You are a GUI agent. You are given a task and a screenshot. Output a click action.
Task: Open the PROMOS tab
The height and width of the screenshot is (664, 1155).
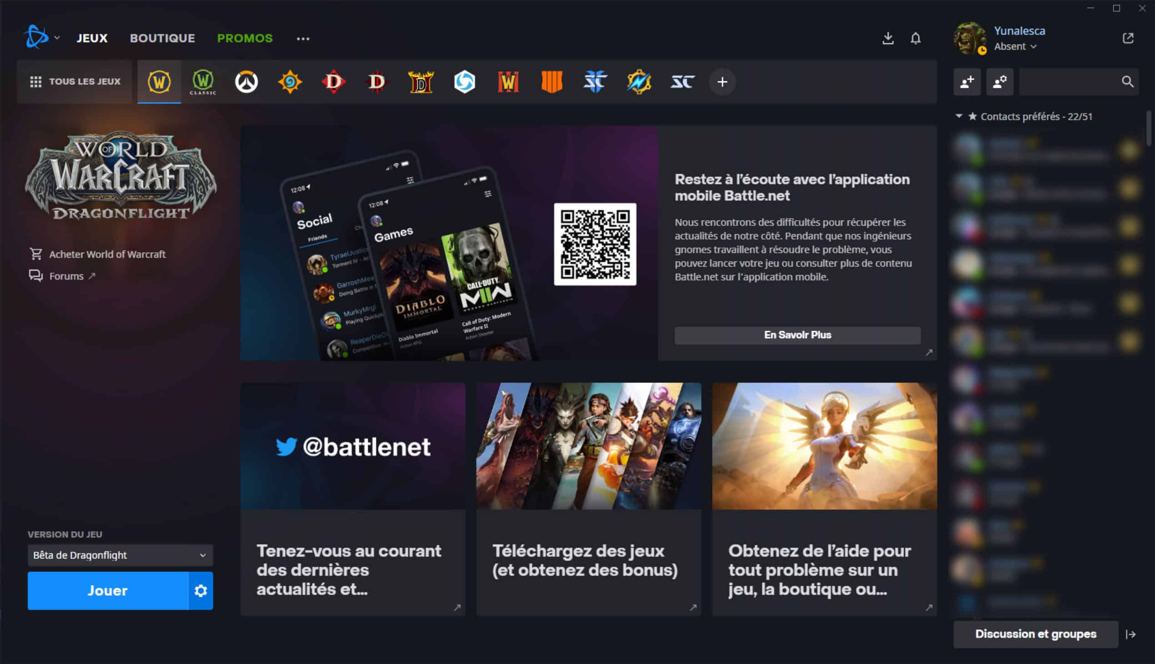(x=245, y=38)
